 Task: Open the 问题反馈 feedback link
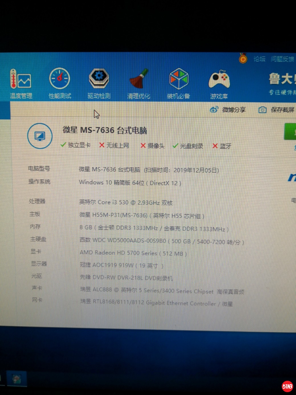[282, 59]
